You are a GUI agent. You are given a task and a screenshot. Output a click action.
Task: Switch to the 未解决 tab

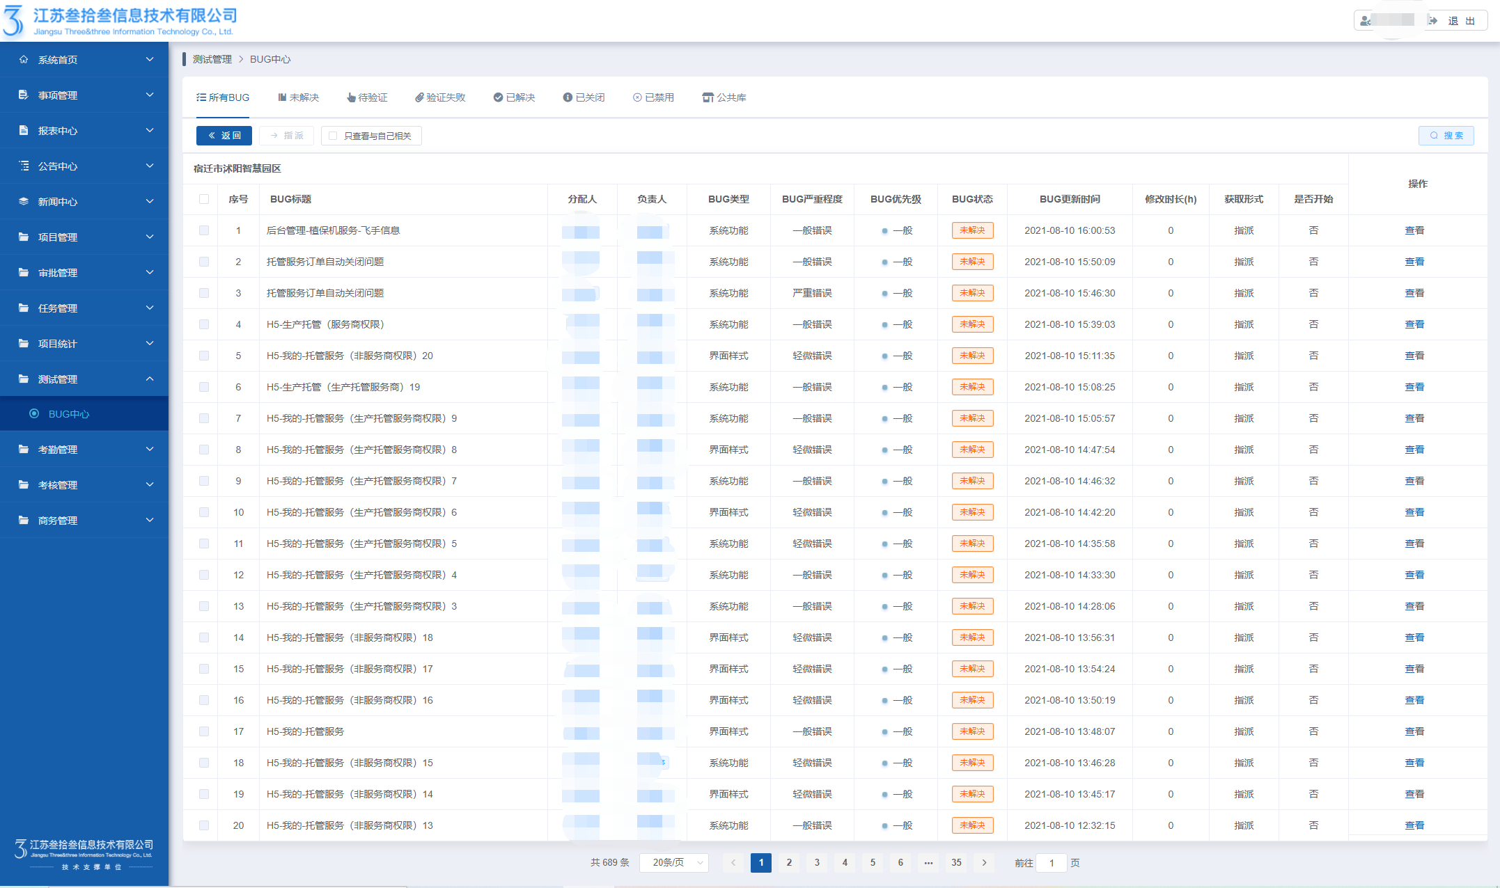tap(299, 97)
